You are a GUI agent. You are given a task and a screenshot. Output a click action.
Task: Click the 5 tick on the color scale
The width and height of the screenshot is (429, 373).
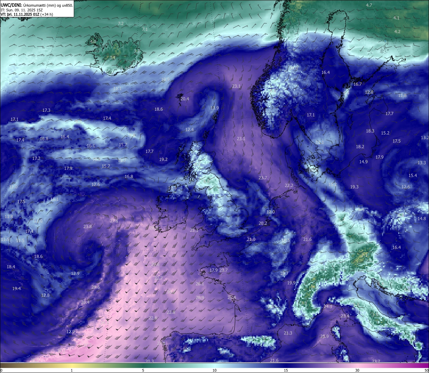tap(143, 370)
